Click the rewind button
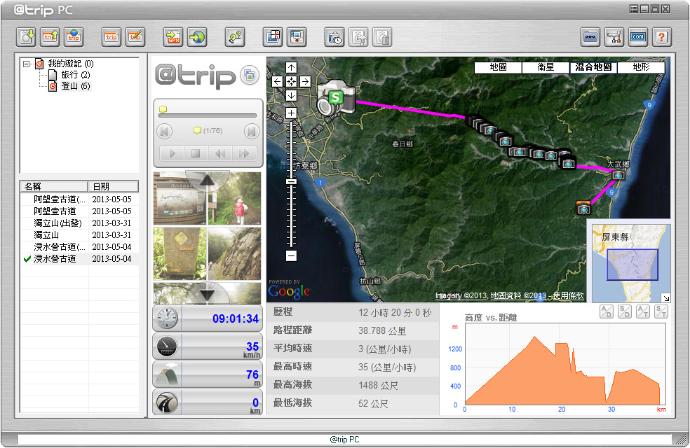This screenshot has height=448, width=690. [220, 153]
